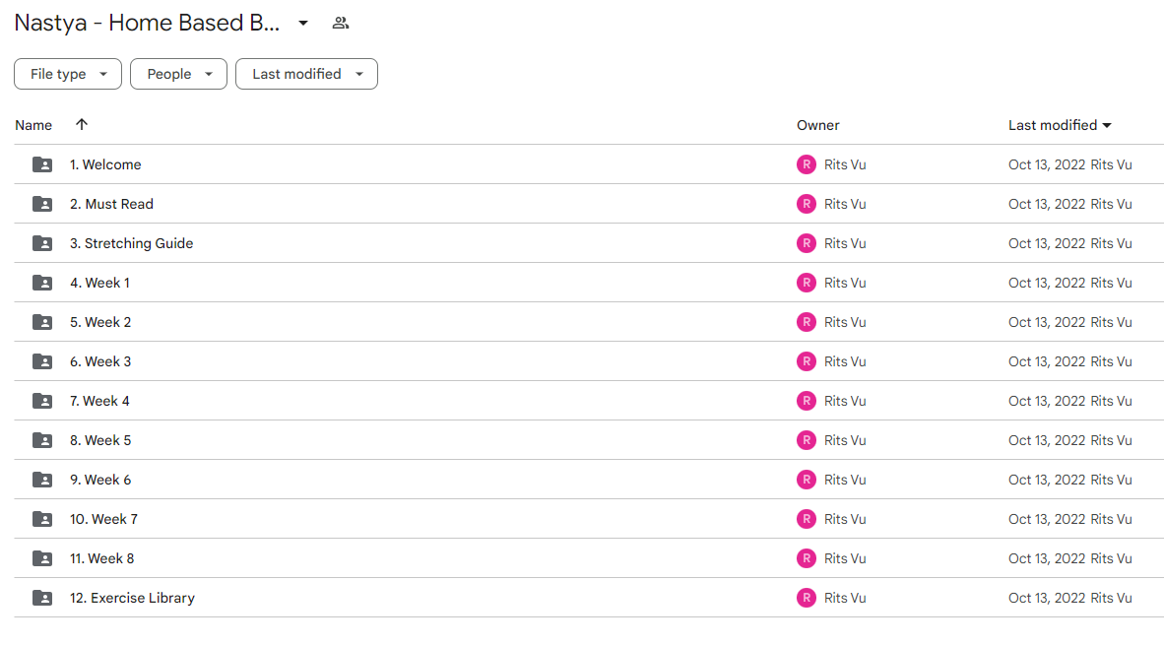
Task: Click the shared folder icon for 3. Stretching Guide
Action: pos(42,243)
